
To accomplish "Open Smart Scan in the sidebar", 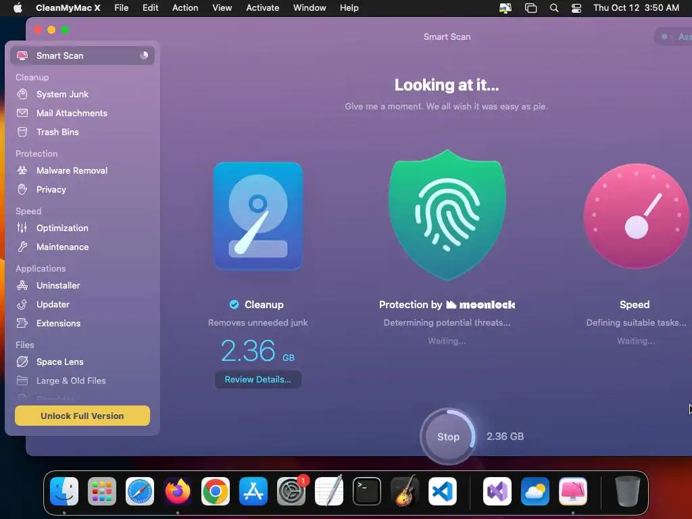I will 82,55.
